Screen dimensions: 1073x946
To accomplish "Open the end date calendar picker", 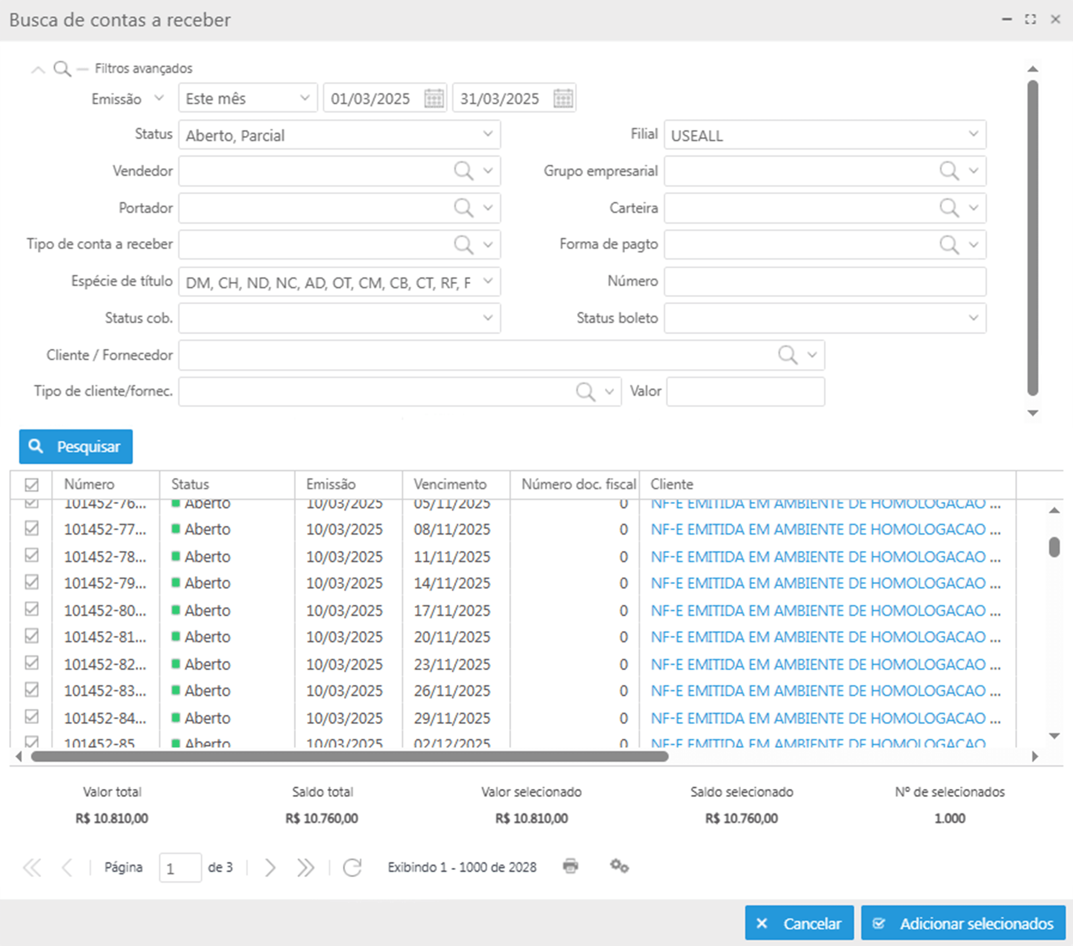I will coord(563,98).
